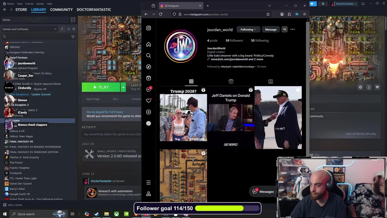Open the browser extensions puzzle icon
Viewport: 387px width, 218px height.
(289, 14)
